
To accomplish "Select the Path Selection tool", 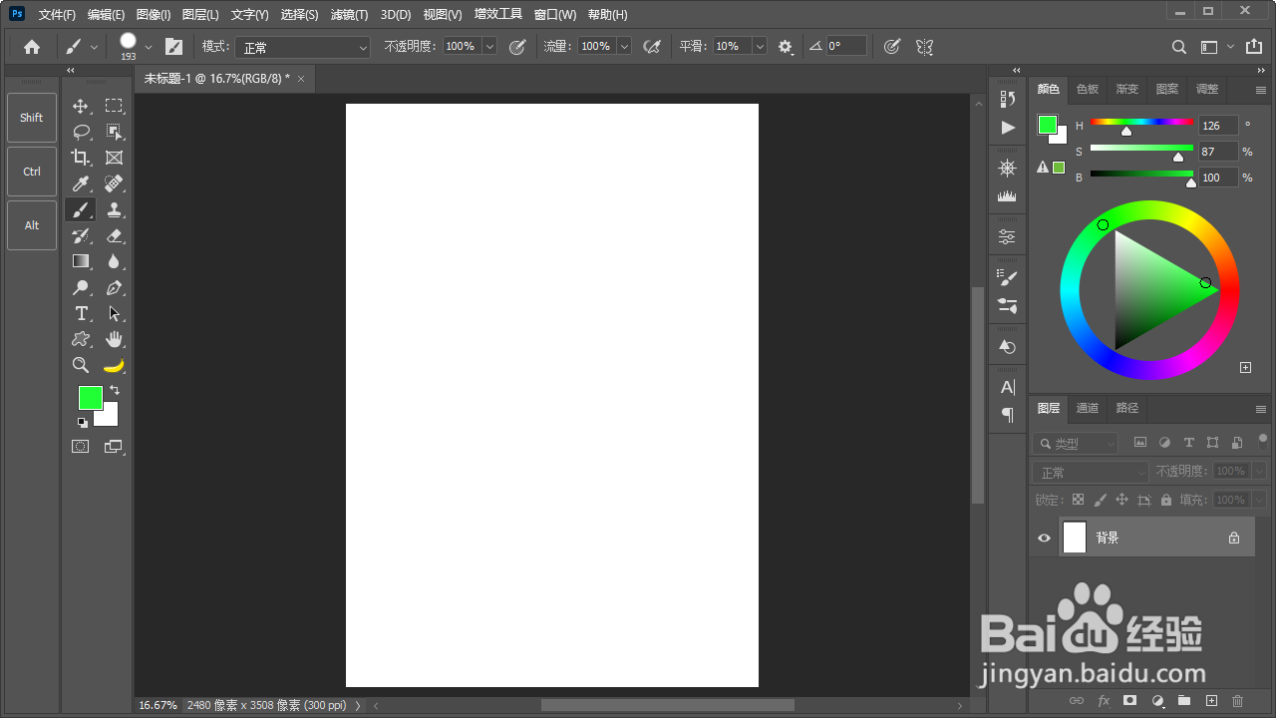I will pos(114,313).
